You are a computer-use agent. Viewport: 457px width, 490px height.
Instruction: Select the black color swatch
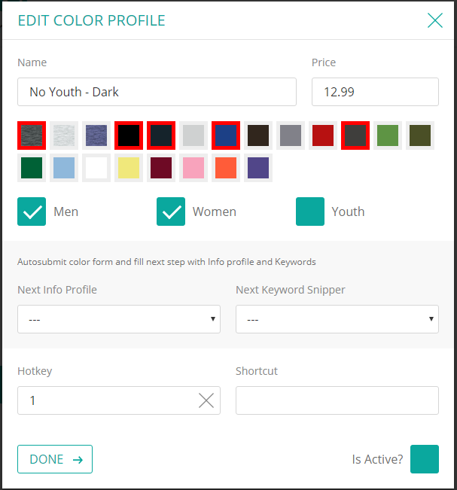click(x=129, y=135)
